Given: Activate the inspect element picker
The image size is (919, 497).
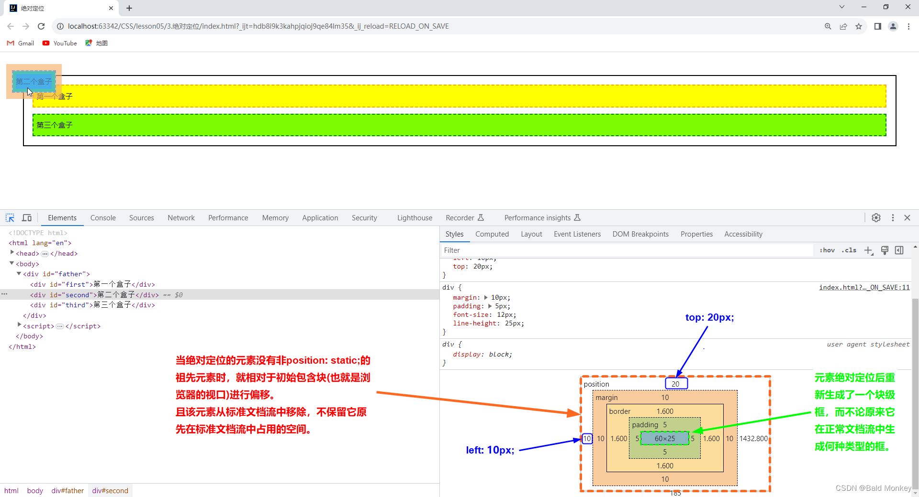Looking at the screenshot, I should click(10, 218).
